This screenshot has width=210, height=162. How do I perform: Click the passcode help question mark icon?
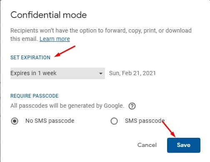pyautogui.click(x=132, y=106)
